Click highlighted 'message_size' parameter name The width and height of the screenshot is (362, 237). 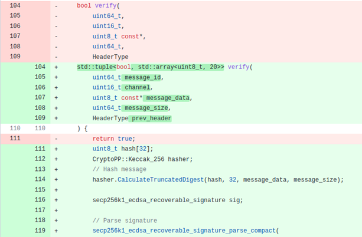[x=146, y=108]
